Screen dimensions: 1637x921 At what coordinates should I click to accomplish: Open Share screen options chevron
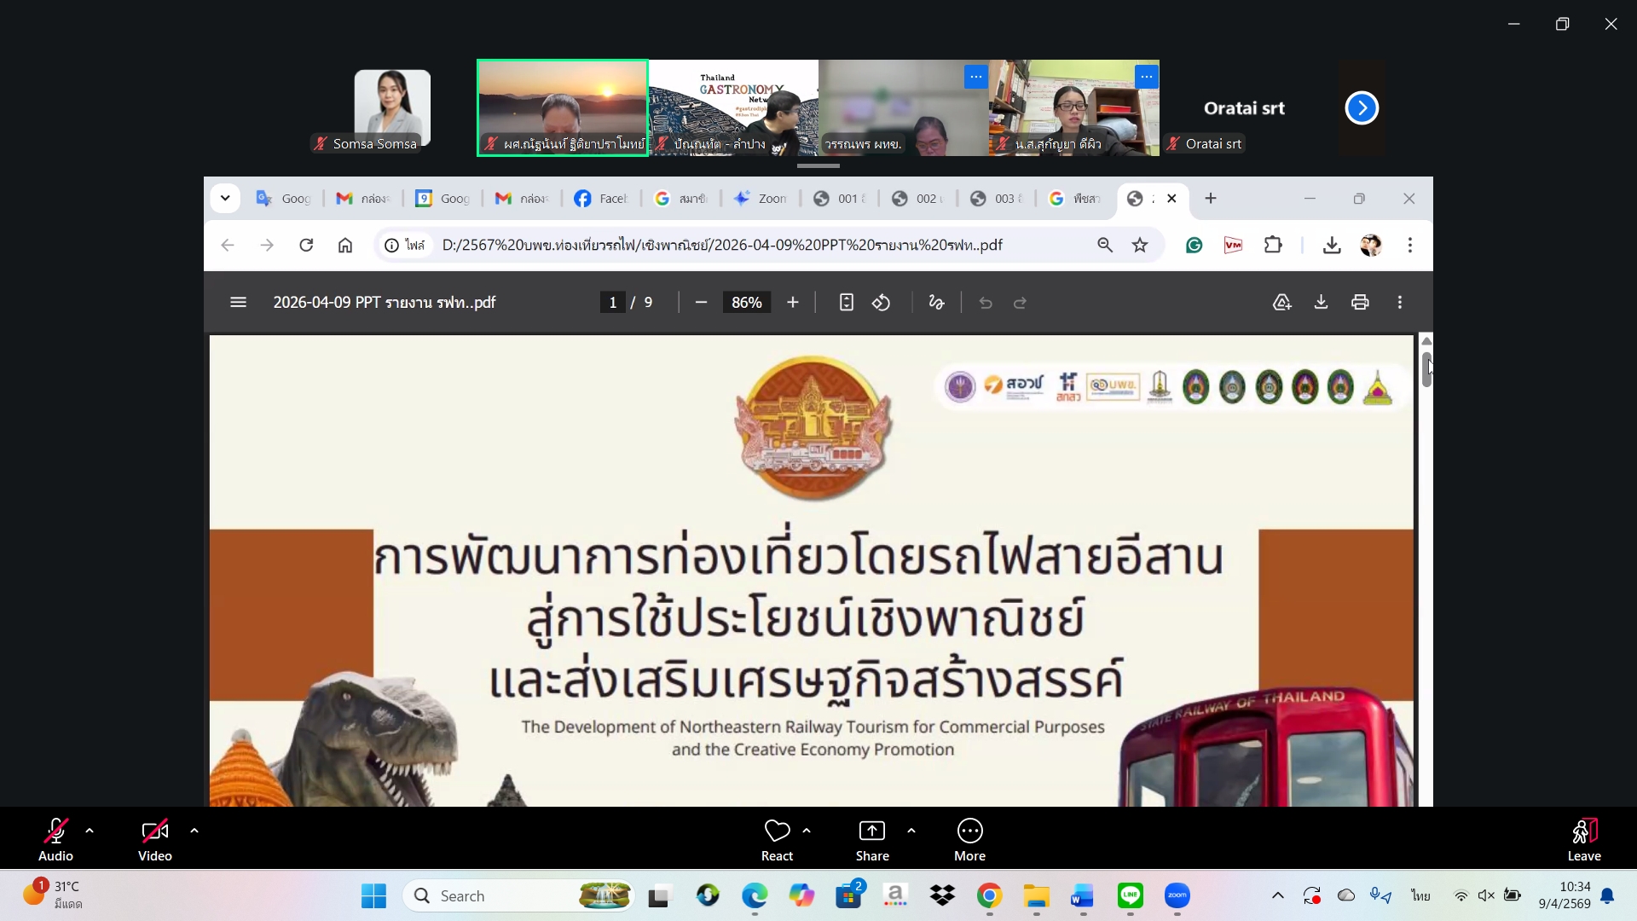coord(911,831)
